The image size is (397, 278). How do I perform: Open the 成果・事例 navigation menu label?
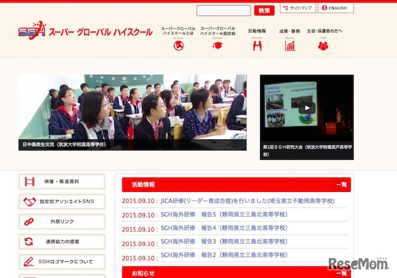[290, 31]
